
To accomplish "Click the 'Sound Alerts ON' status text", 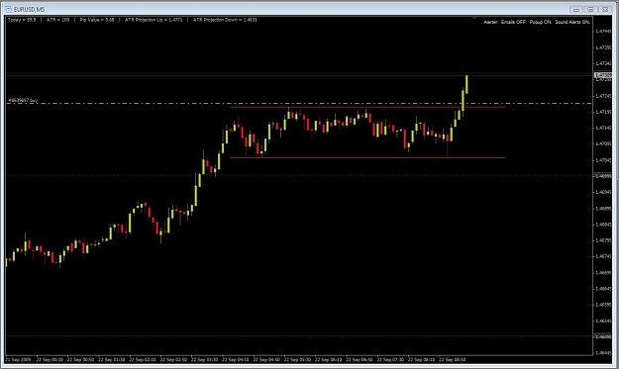I will [x=572, y=22].
